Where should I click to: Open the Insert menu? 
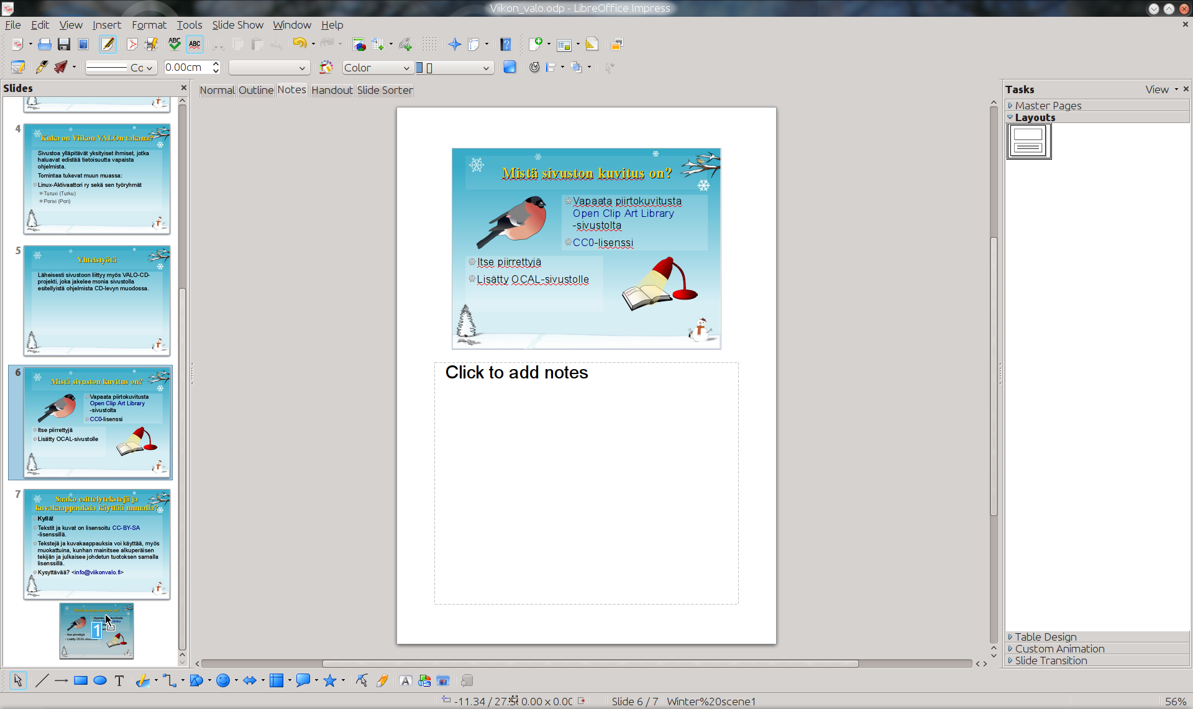point(106,25)
